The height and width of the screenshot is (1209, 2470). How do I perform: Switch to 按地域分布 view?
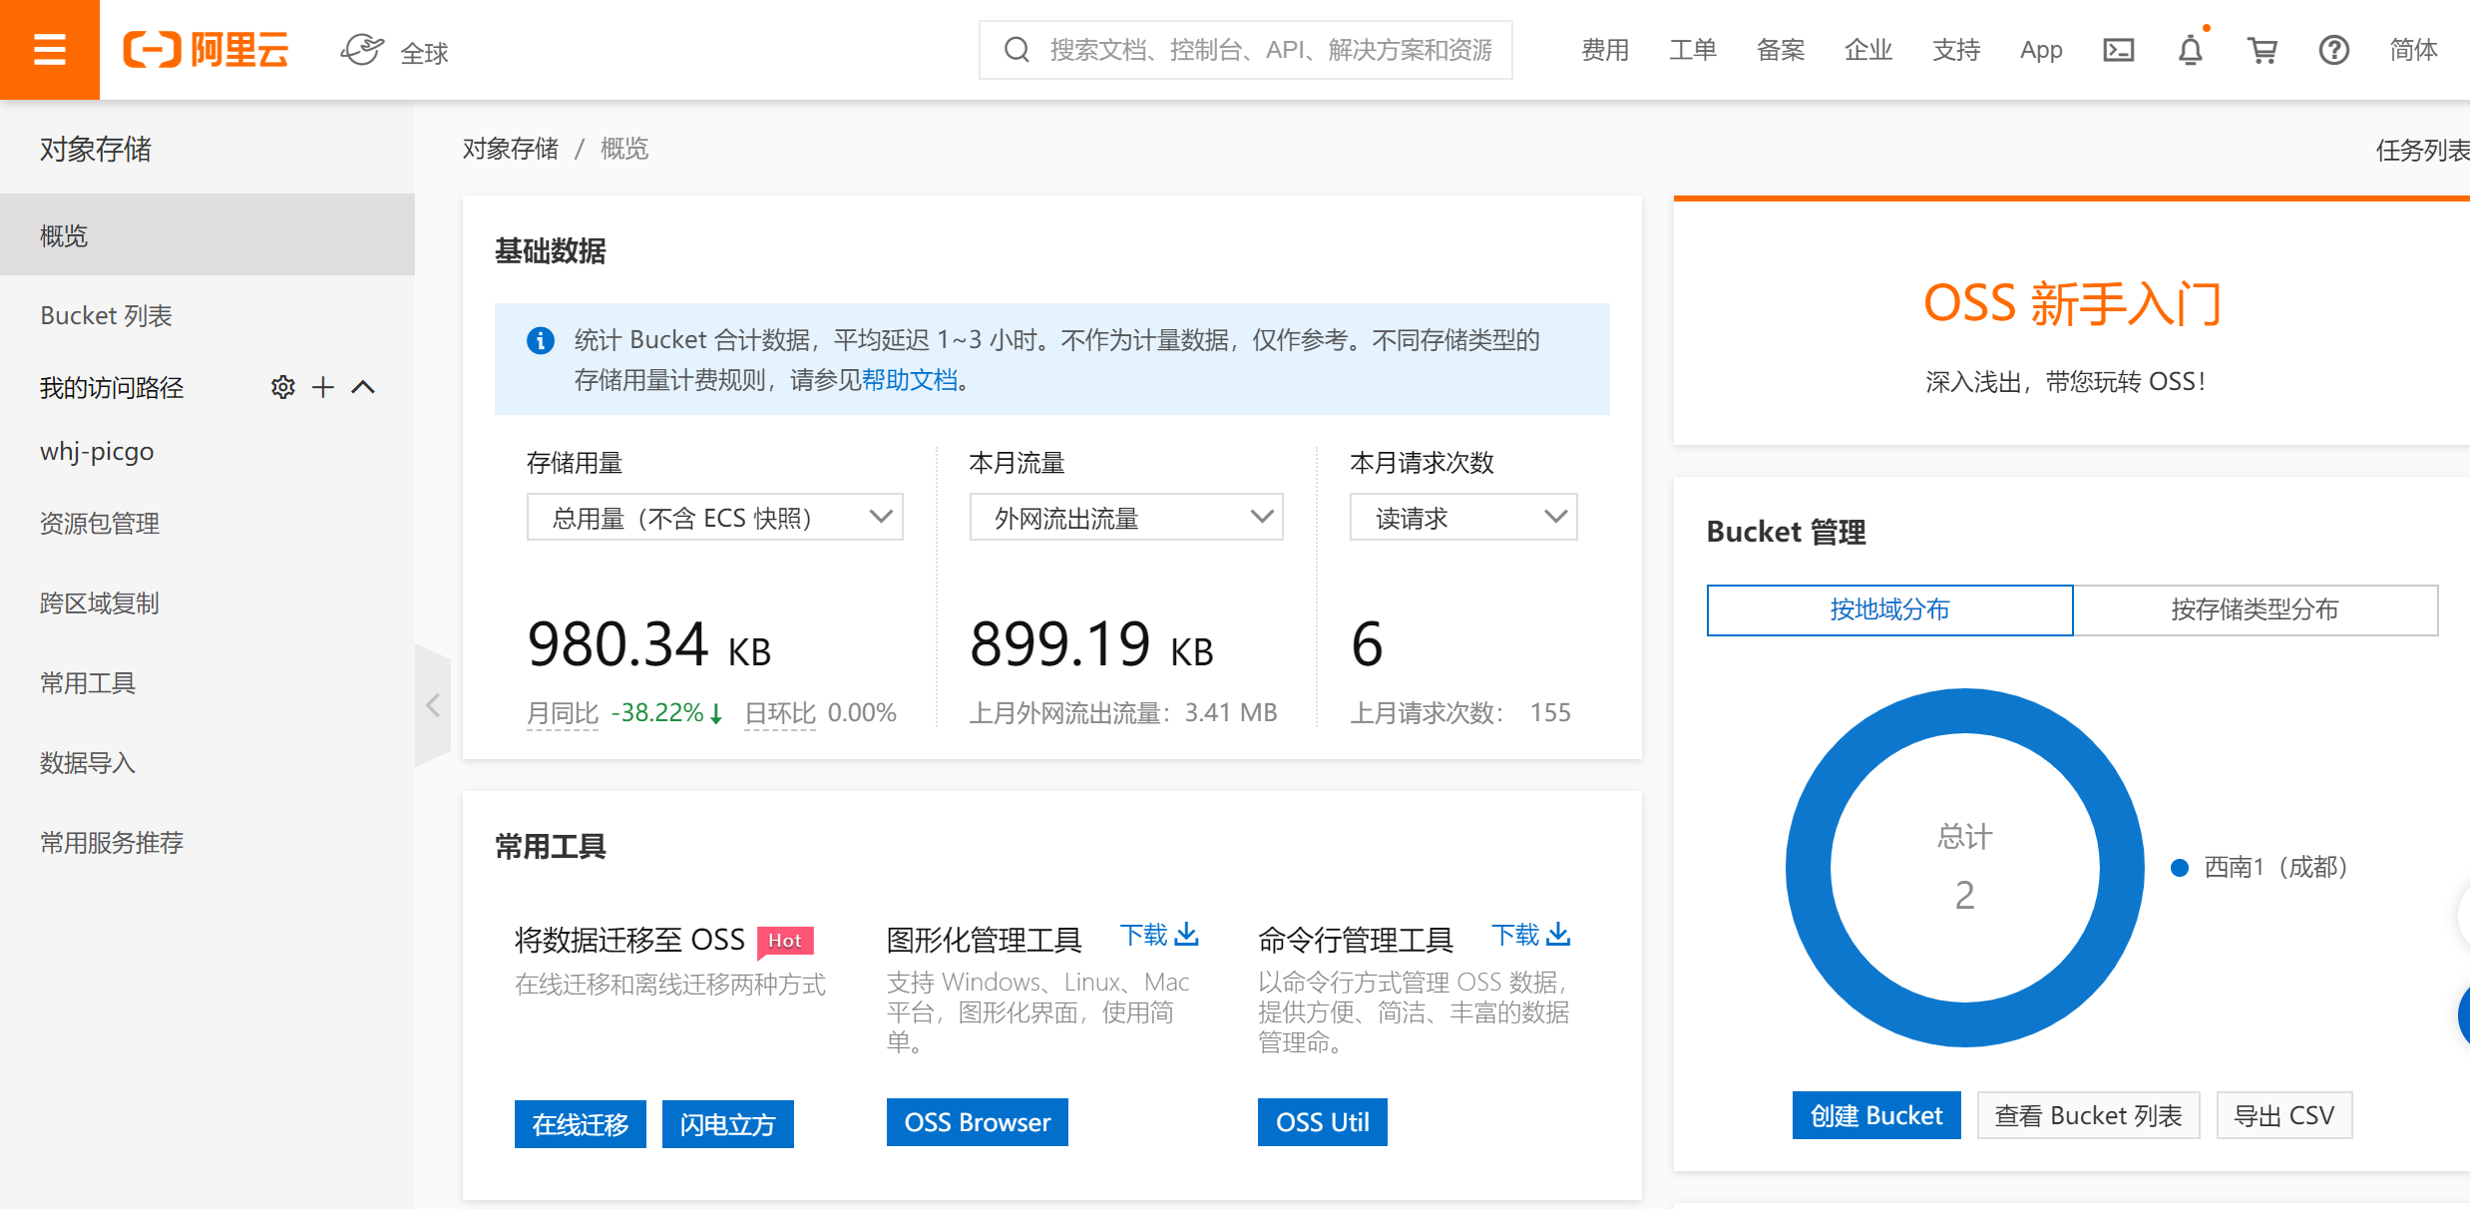(x=1889, y=609)
